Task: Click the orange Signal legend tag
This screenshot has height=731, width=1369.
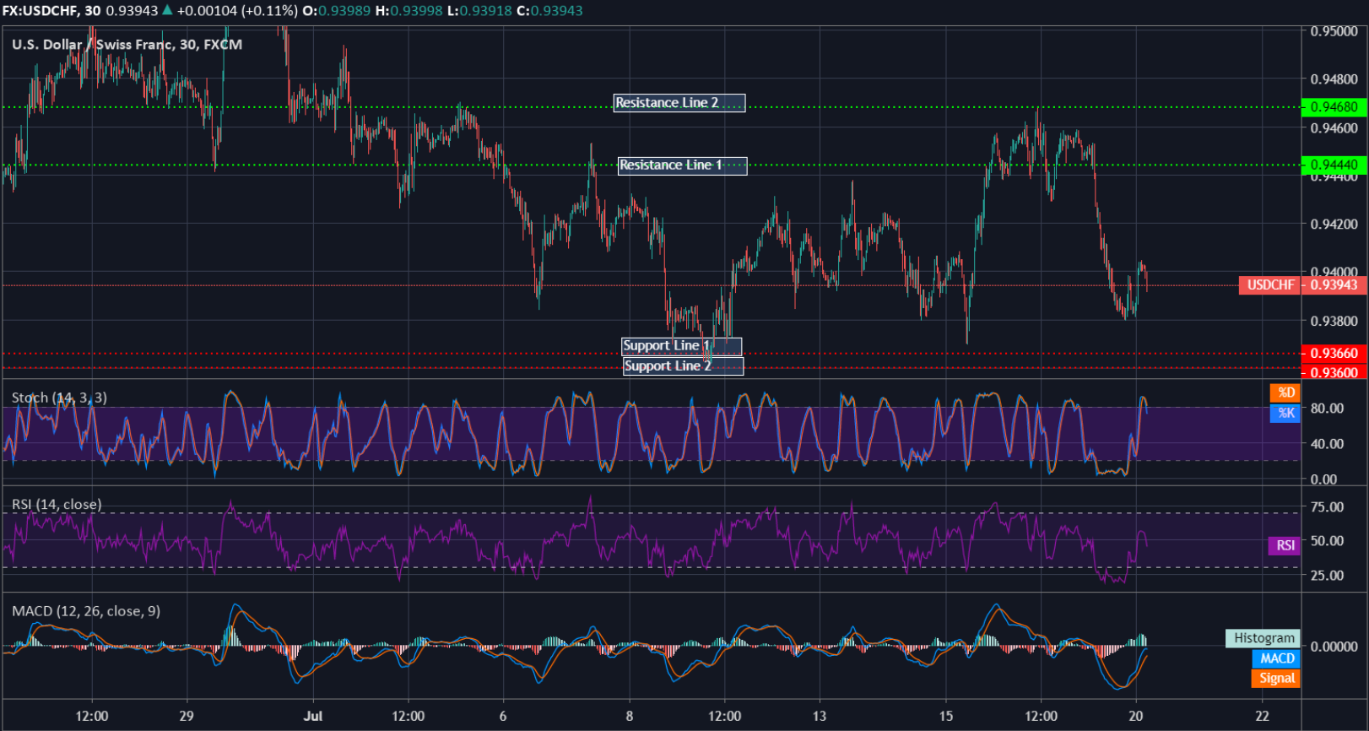Action: pyautogui.click(x=1276, y=678)
